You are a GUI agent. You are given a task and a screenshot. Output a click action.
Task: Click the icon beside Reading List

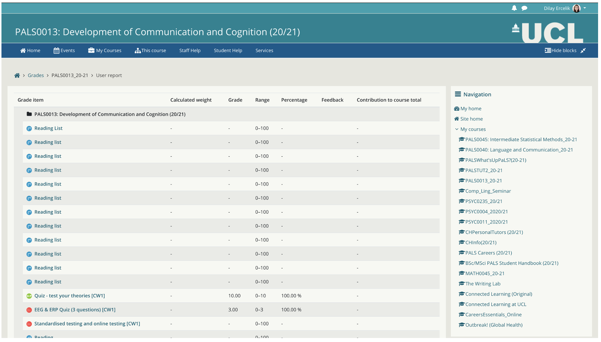[29, 129]
